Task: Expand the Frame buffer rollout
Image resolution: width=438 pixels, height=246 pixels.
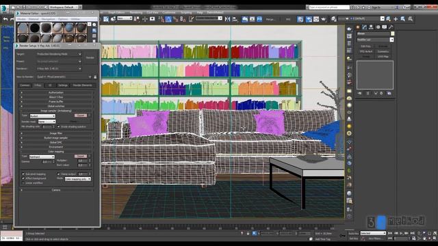Action: (56, 102)
